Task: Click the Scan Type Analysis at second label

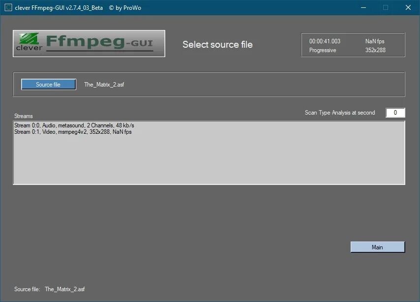Action: 340,113
